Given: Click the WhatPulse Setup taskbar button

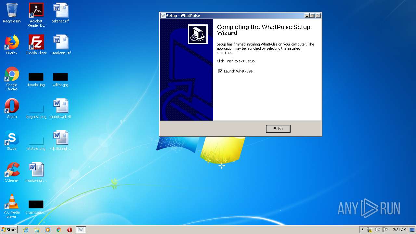Looking at the screenshot, I should 81,230.
